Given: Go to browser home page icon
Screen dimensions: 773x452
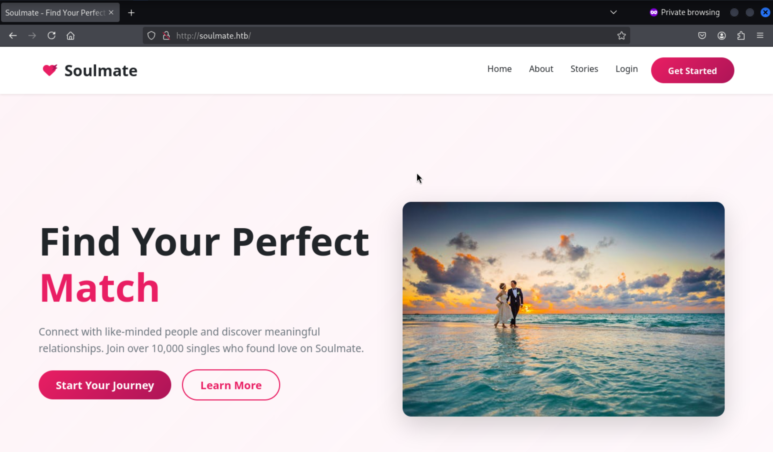Looking at the screenshot, I should [x=71, y=36].
